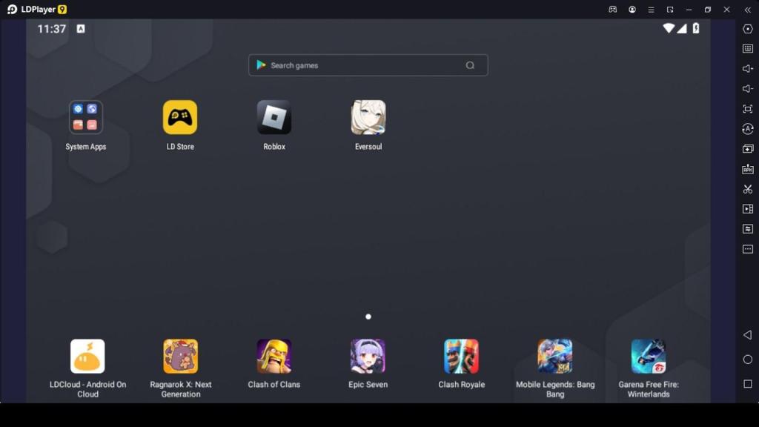Launch Clash of Clans
Image resolution: width=759 pixels, height=427 pixels.
click(274, 357)
